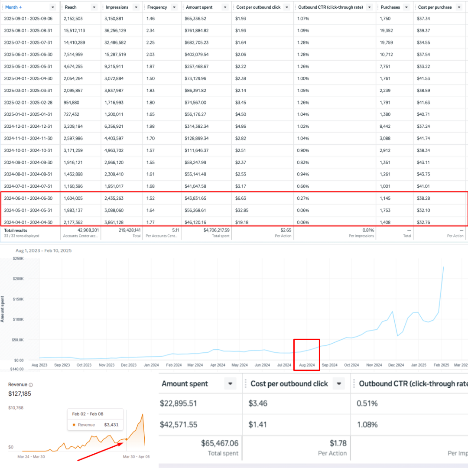Screen dimensions: 468x468
Task: Open the Purchases column dropdown arrow
Action: [x=406, y=7]
